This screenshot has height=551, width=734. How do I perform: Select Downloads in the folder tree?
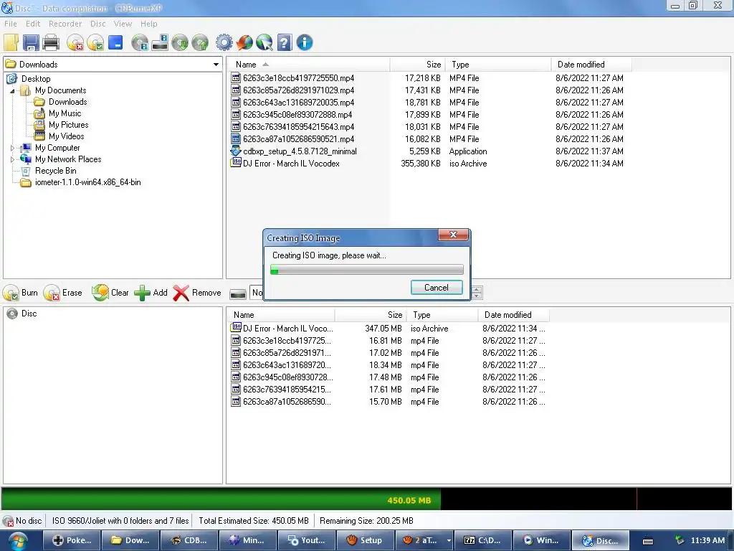(x=68, y=102)
